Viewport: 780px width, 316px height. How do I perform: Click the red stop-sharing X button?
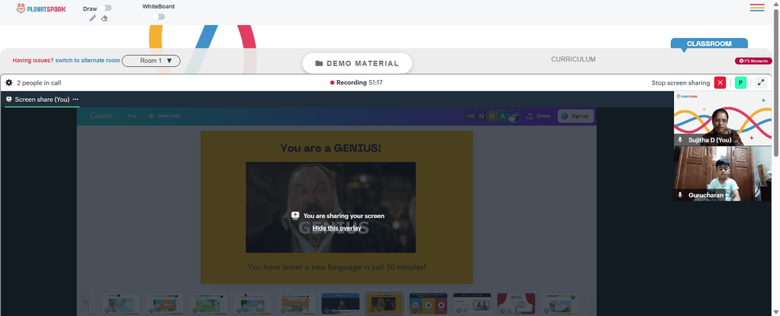pos(720,83)
